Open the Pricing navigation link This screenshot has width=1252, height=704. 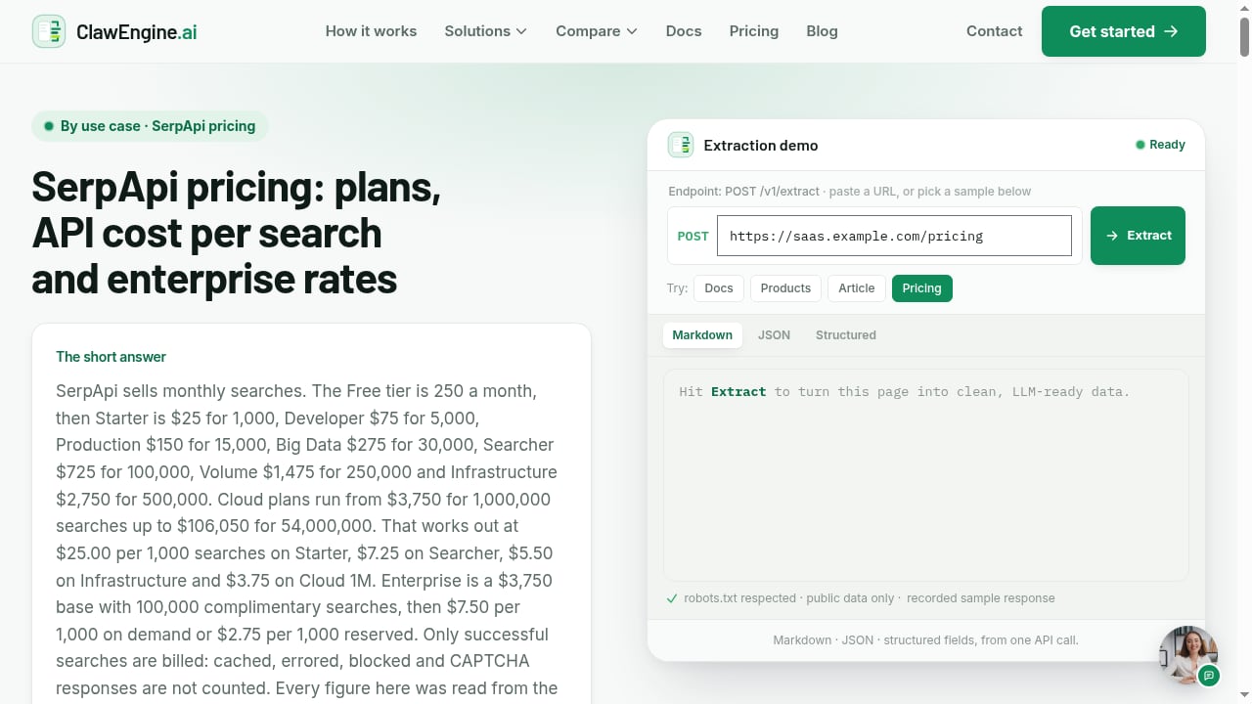754,31
